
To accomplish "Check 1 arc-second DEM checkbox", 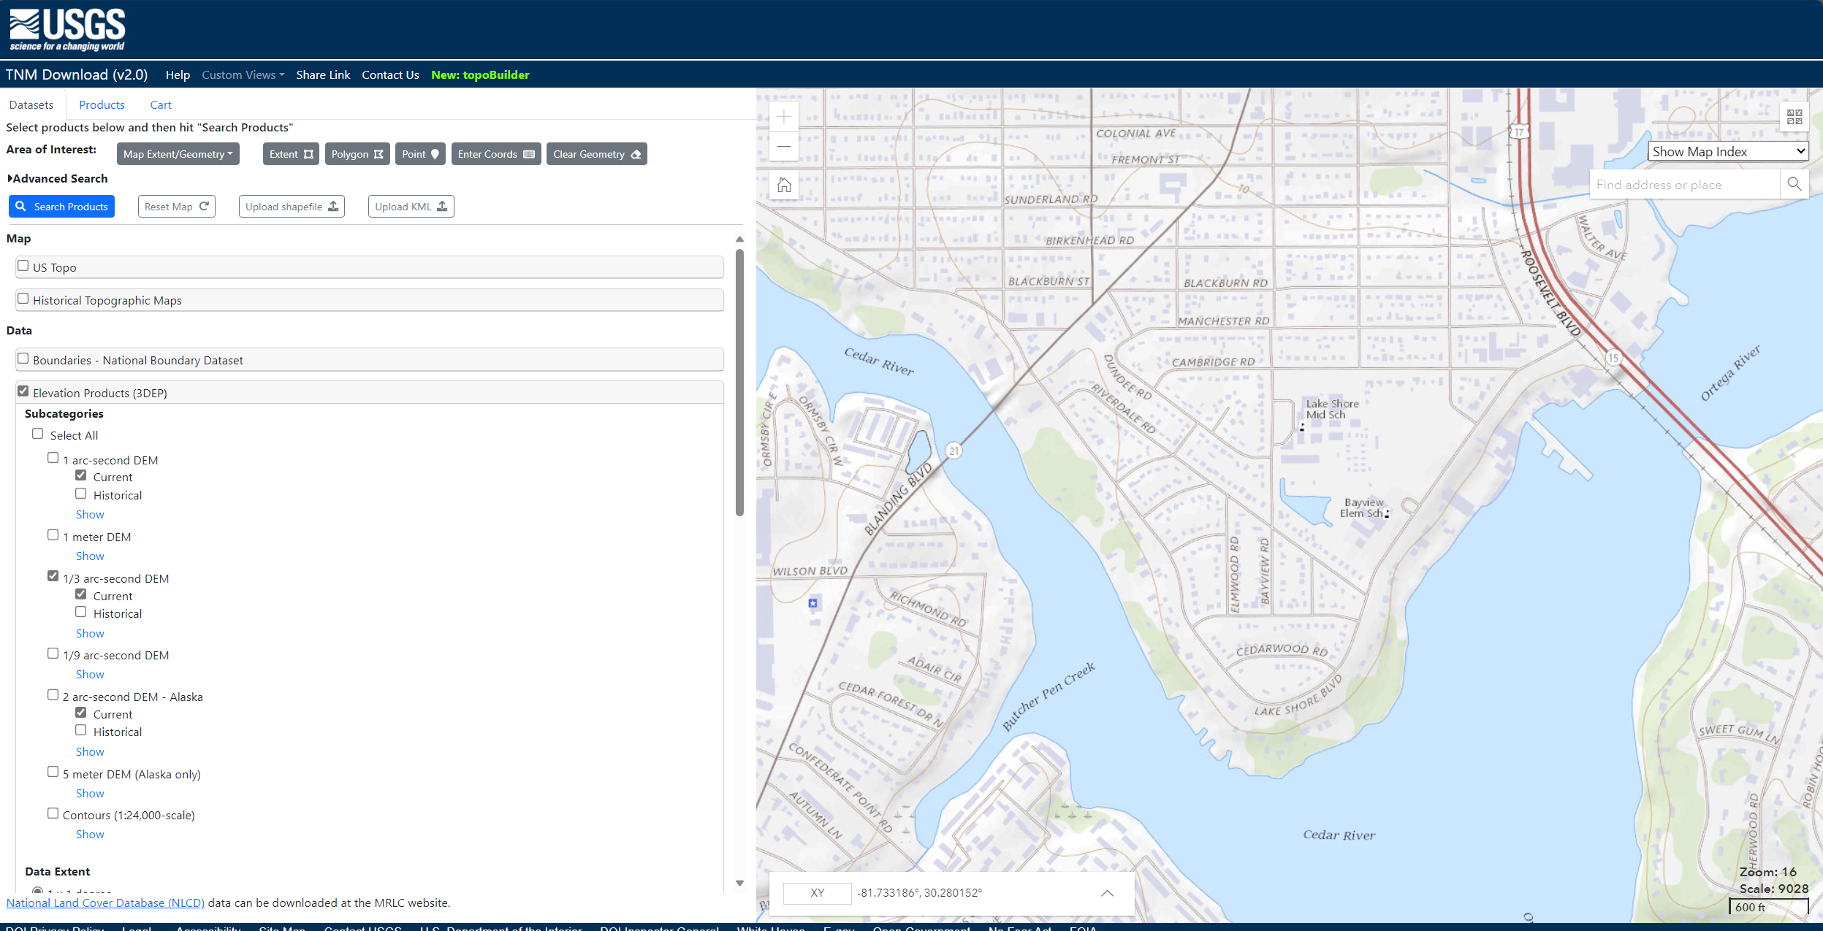I will (53, 458).
